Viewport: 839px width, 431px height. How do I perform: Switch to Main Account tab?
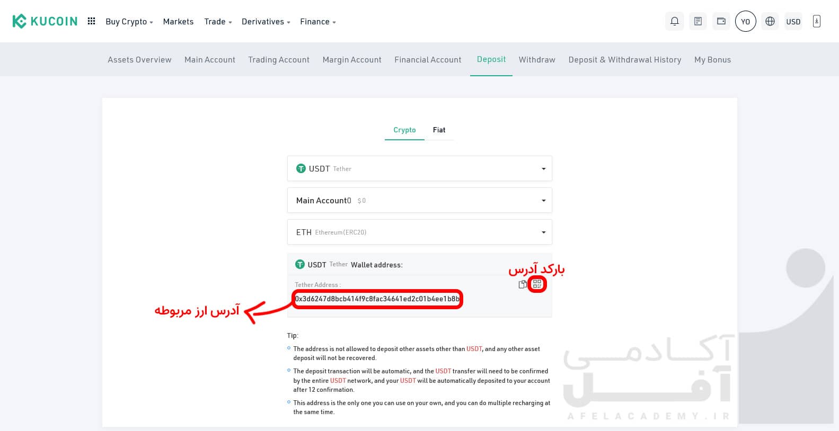pyautogui.click(x=210, y=60)
